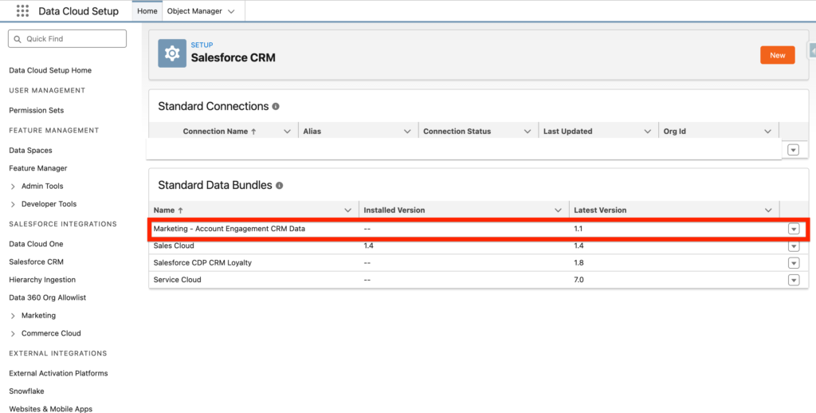The width and height of the screenshot is (816, 413).
Task: Click the orange New button
Action: click(x=777, y=55)
